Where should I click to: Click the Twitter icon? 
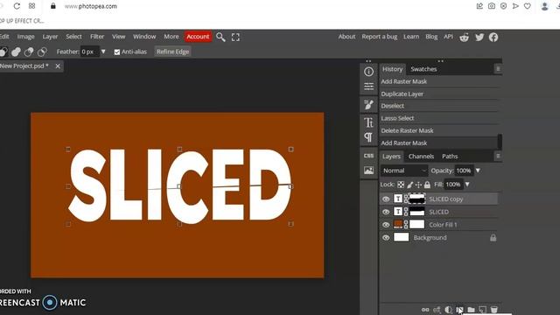[479, 37]
